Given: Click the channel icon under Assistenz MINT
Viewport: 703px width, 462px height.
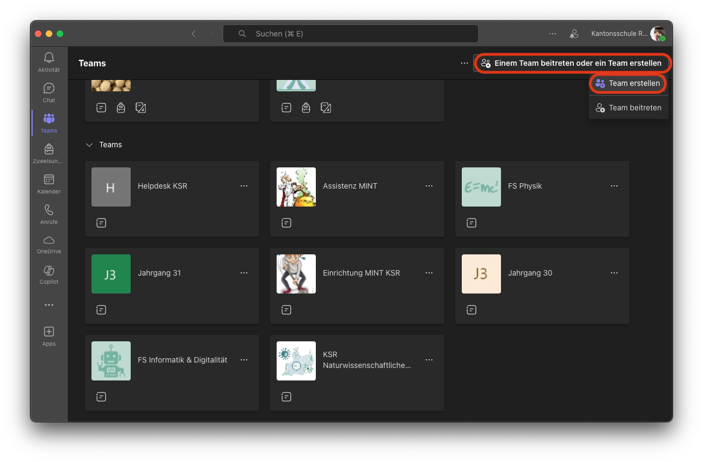Looking at the screenshot, I should [286, 223].
